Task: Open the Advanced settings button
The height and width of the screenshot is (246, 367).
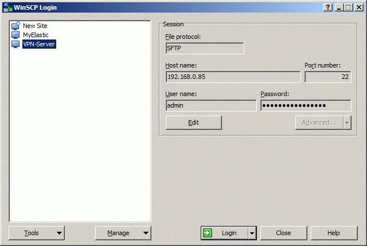Action: click(x=319, y=123)
